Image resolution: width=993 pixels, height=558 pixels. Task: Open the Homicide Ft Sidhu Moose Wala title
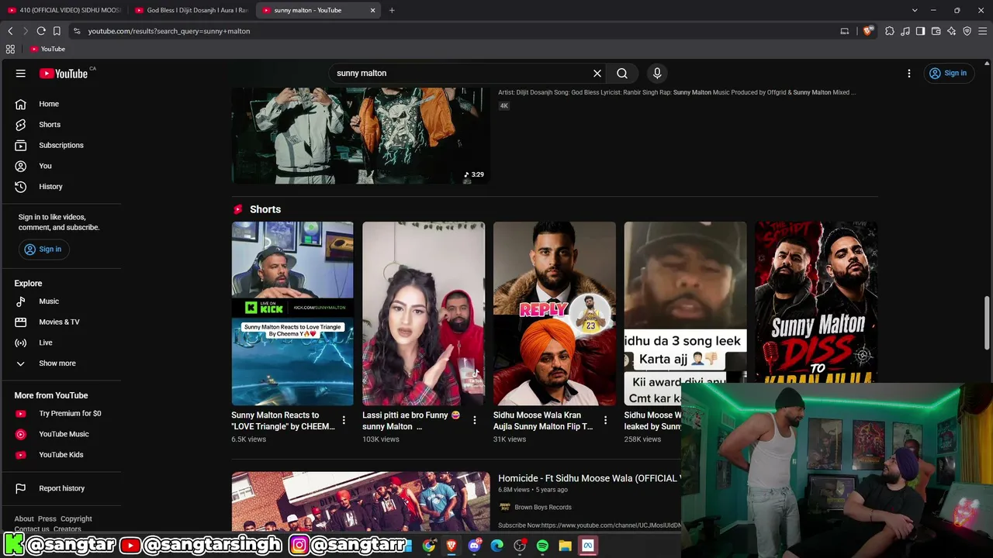589,479
